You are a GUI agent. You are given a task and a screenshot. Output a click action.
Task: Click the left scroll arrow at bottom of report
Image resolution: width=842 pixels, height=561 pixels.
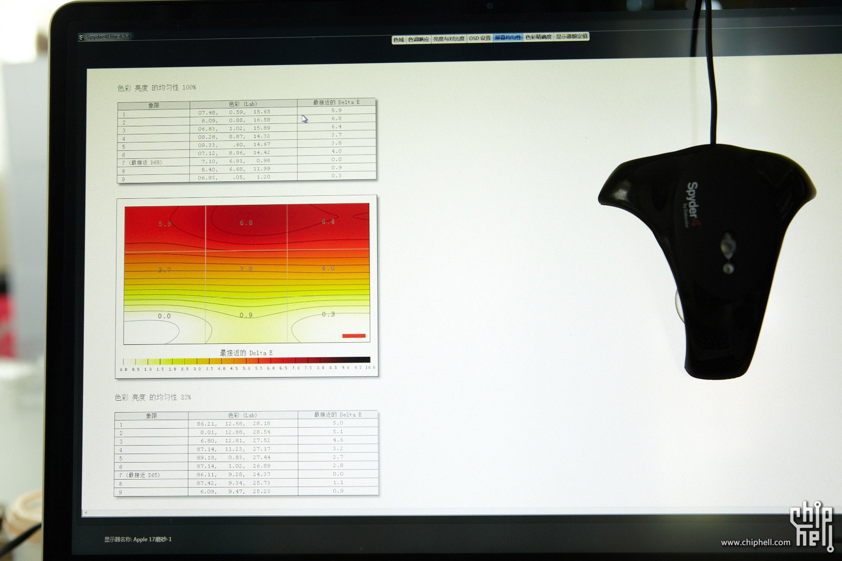coord(86,513)
